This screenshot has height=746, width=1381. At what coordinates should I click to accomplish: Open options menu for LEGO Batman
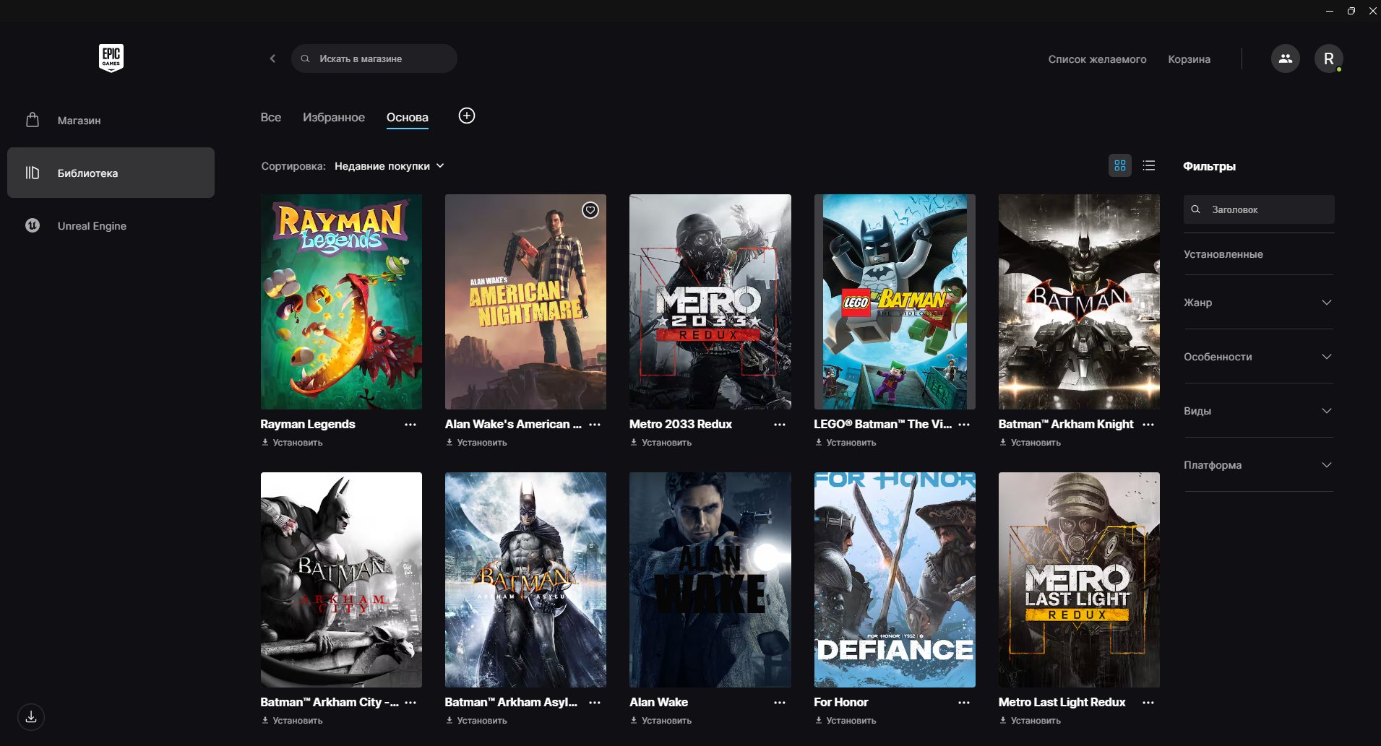[964, 425]
